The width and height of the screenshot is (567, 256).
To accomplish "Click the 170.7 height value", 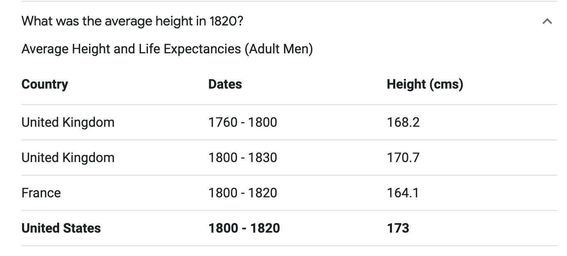I will point(403,158).
